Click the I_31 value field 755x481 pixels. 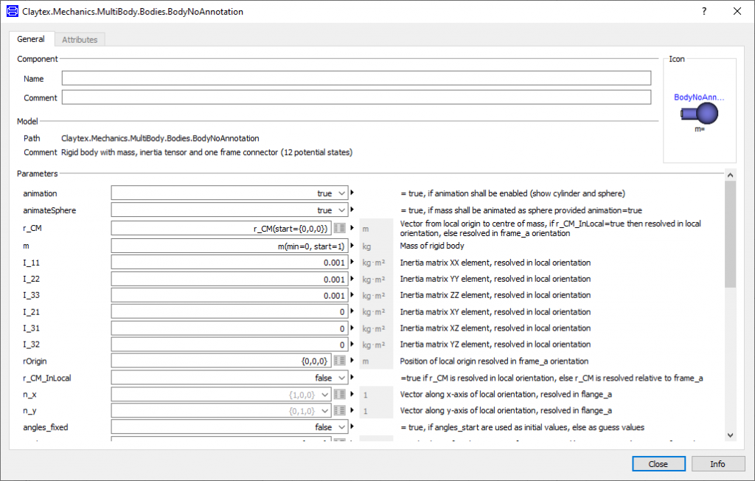pos(230,328)
